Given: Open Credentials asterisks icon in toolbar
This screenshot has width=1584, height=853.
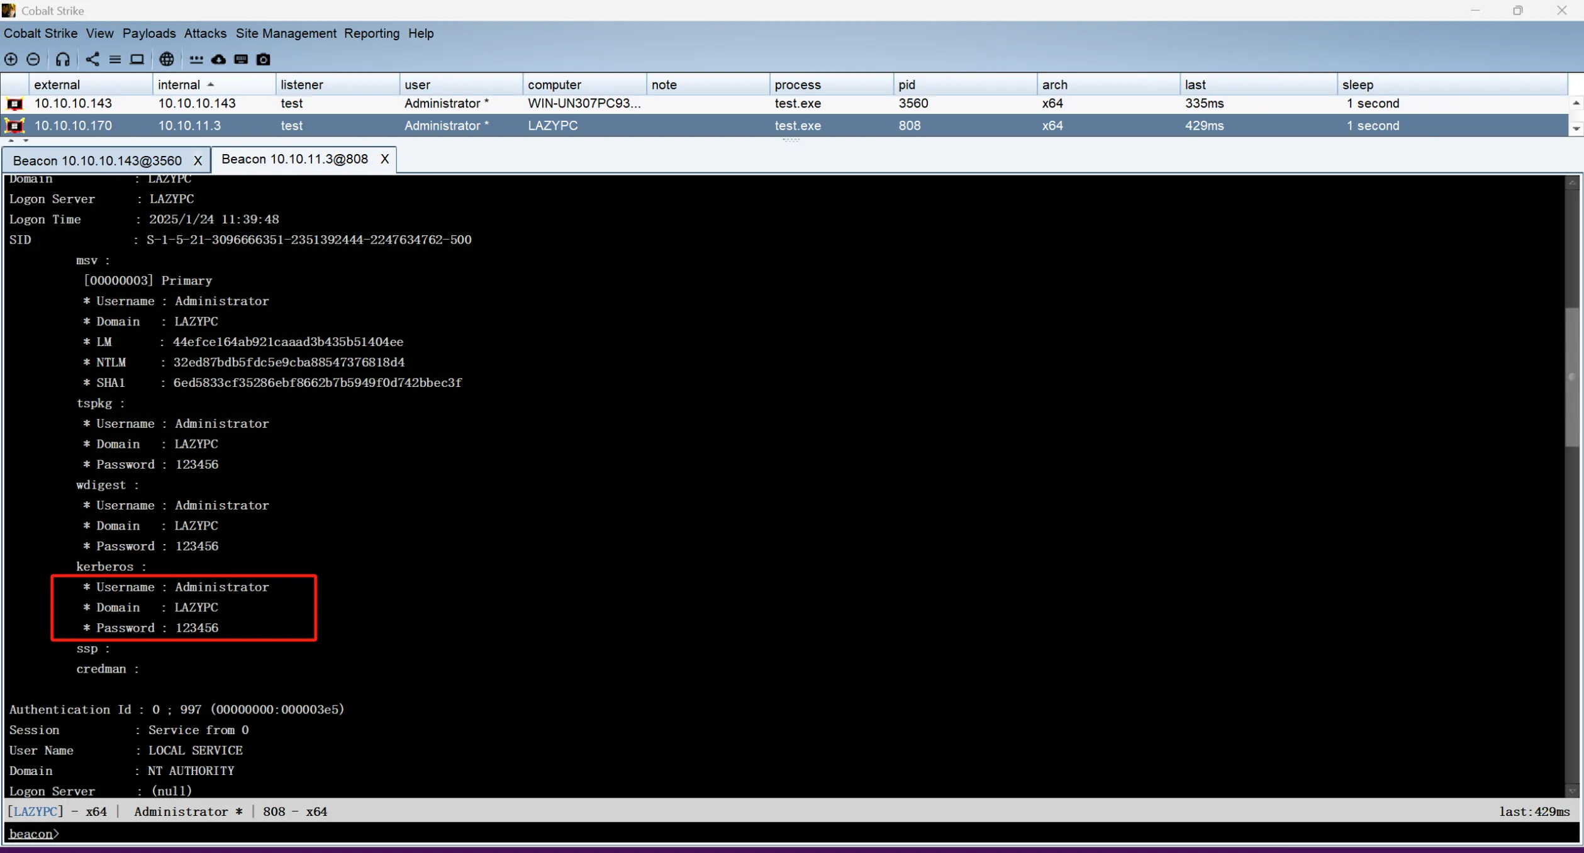Looking at the screenshot, I should click(196, 59).
